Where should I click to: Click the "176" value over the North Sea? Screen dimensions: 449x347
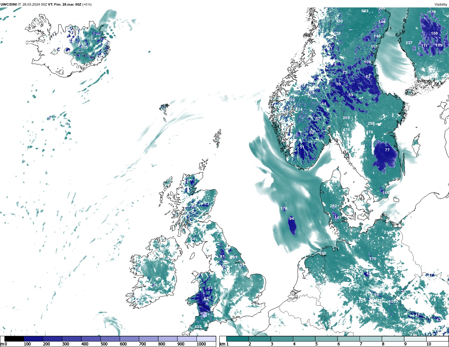click(x=284, y=208)
